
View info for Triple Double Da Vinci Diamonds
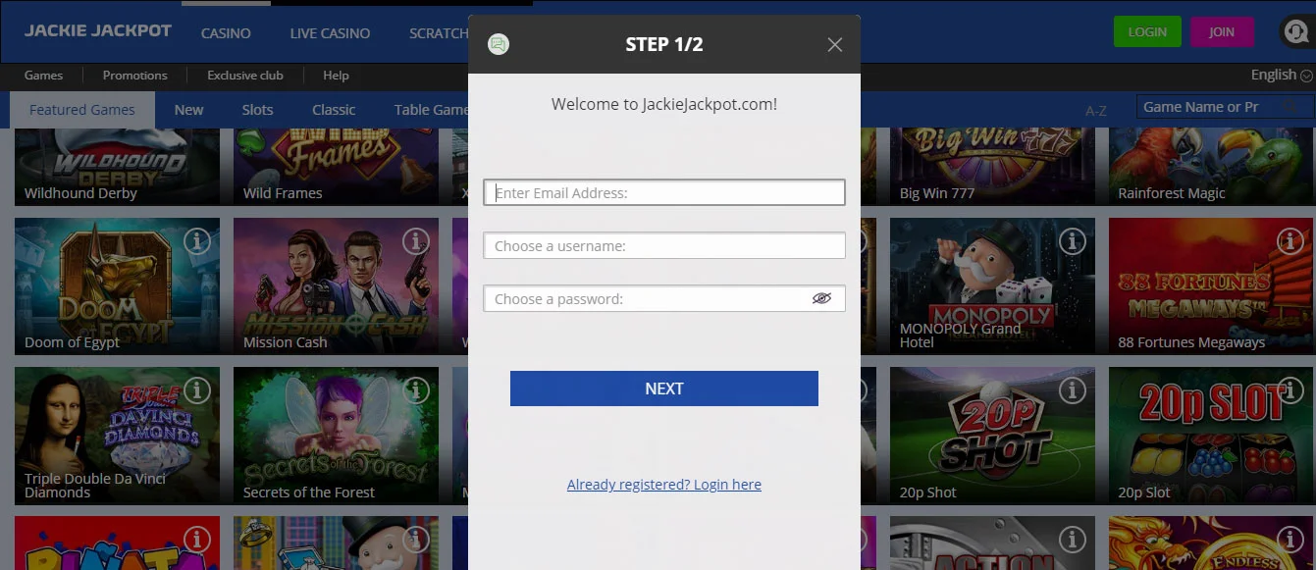point(197,390)
